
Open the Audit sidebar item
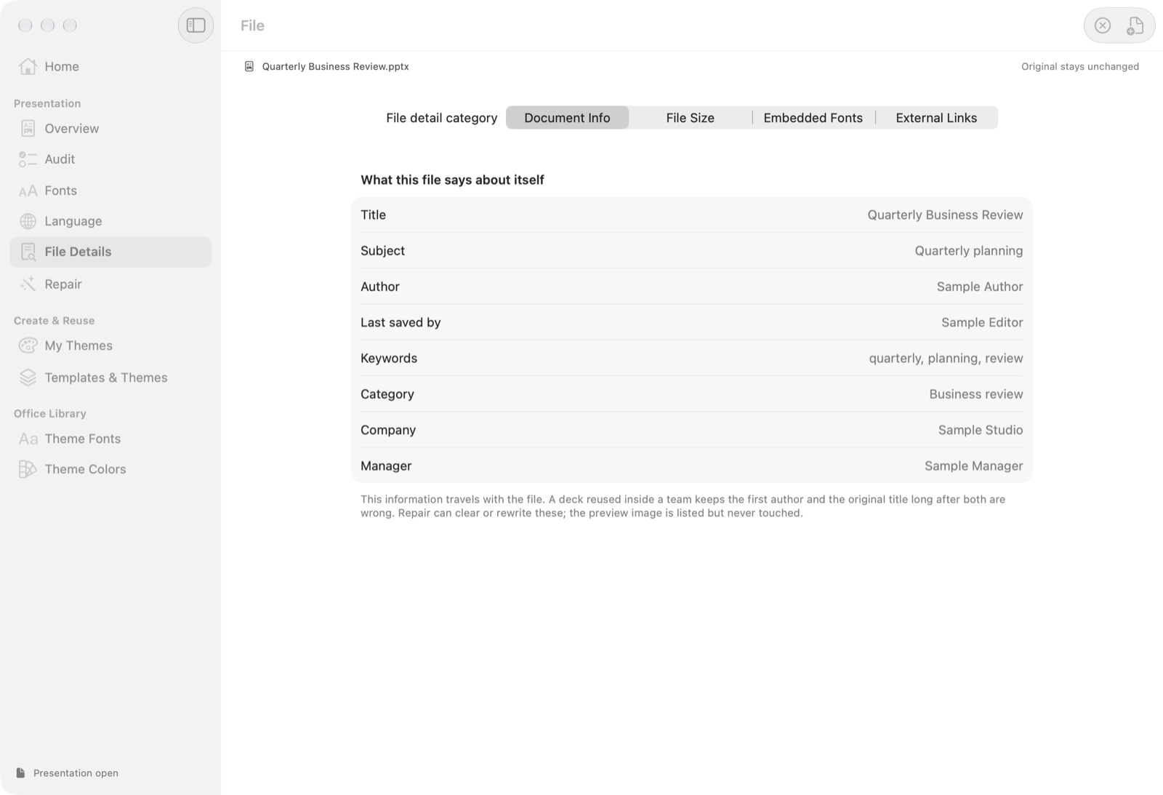[x=110, y=159]
